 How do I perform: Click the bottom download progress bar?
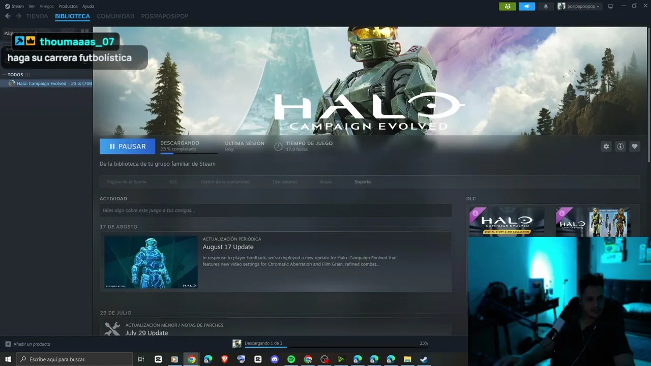pyautogui.click(x=336, y=347)
